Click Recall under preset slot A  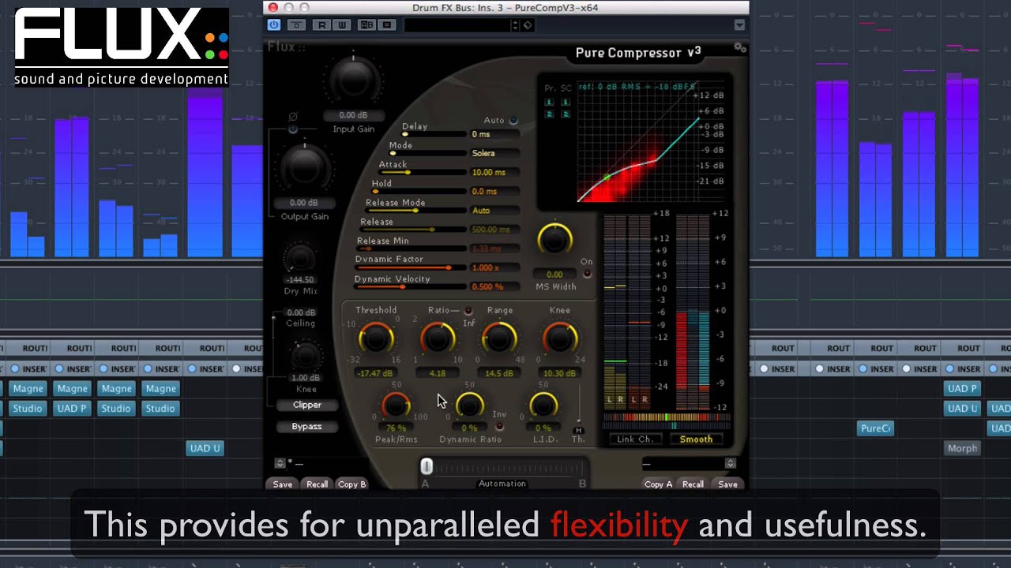[317, 484]
